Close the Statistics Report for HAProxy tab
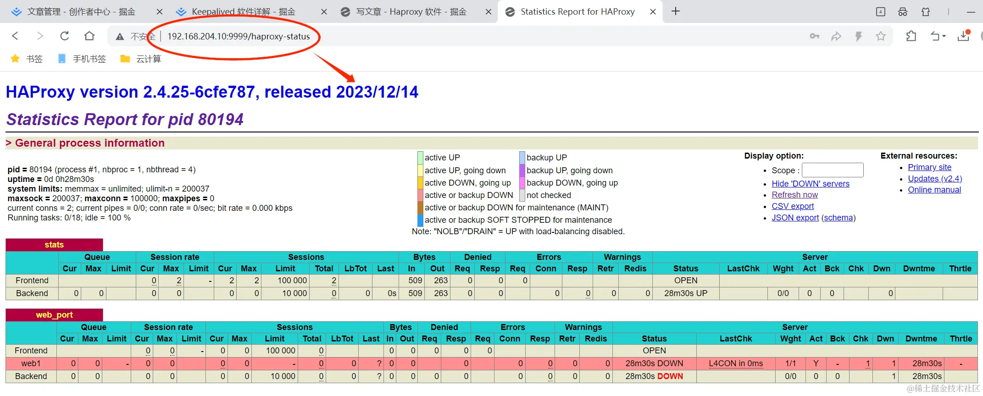The height and width of the screenshot is (396, 983). click(653, 12)
